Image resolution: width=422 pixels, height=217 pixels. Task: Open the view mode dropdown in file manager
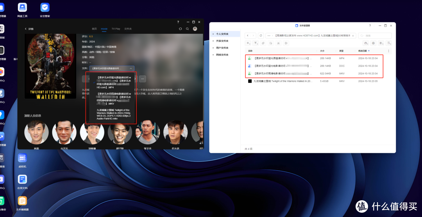[x=381, y=43]
